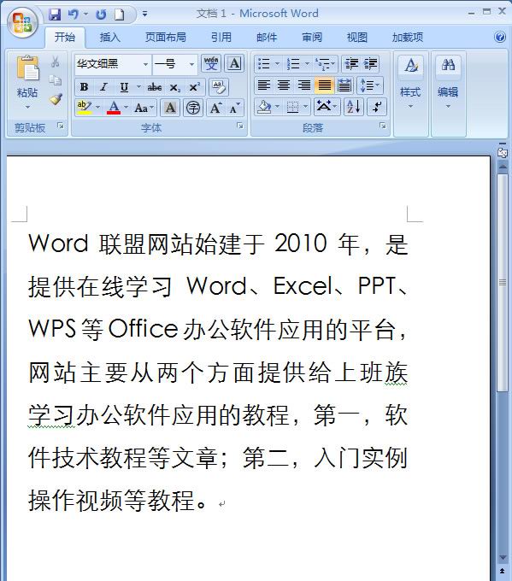Screen dimensions: 512x581
Task: Expand the numbered list options
Action: pyautogui.click(x=307, y=64)
